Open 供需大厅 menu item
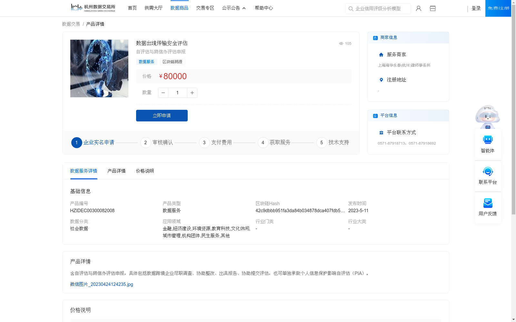This screenshot has height=322, width=516. pos(154,8)
